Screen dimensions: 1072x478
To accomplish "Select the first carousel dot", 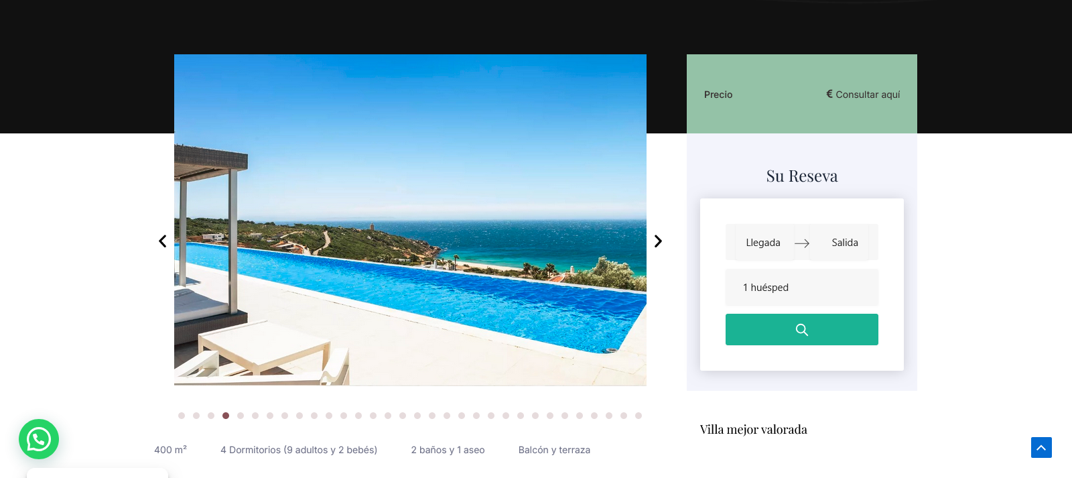I will pos(182,416).
